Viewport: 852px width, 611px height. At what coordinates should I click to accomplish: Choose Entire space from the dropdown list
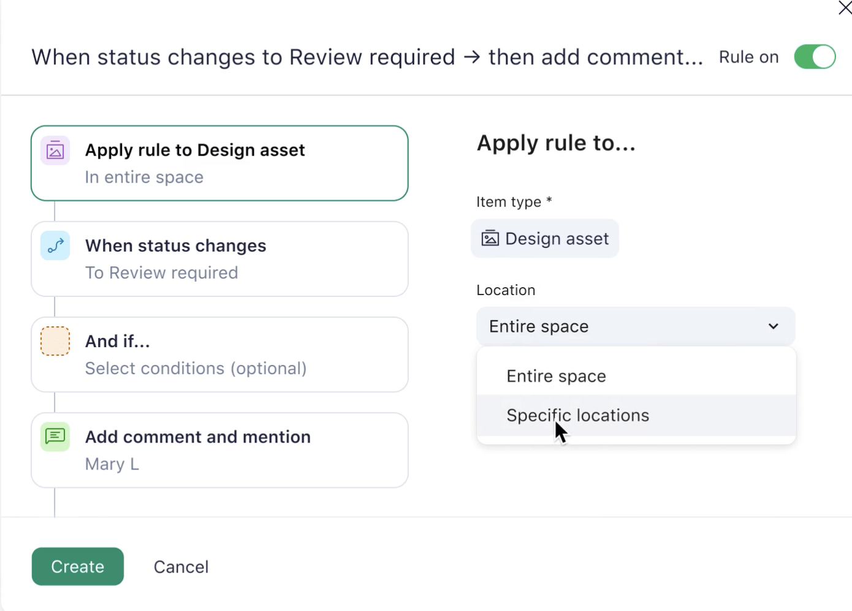tap(556, 377)
